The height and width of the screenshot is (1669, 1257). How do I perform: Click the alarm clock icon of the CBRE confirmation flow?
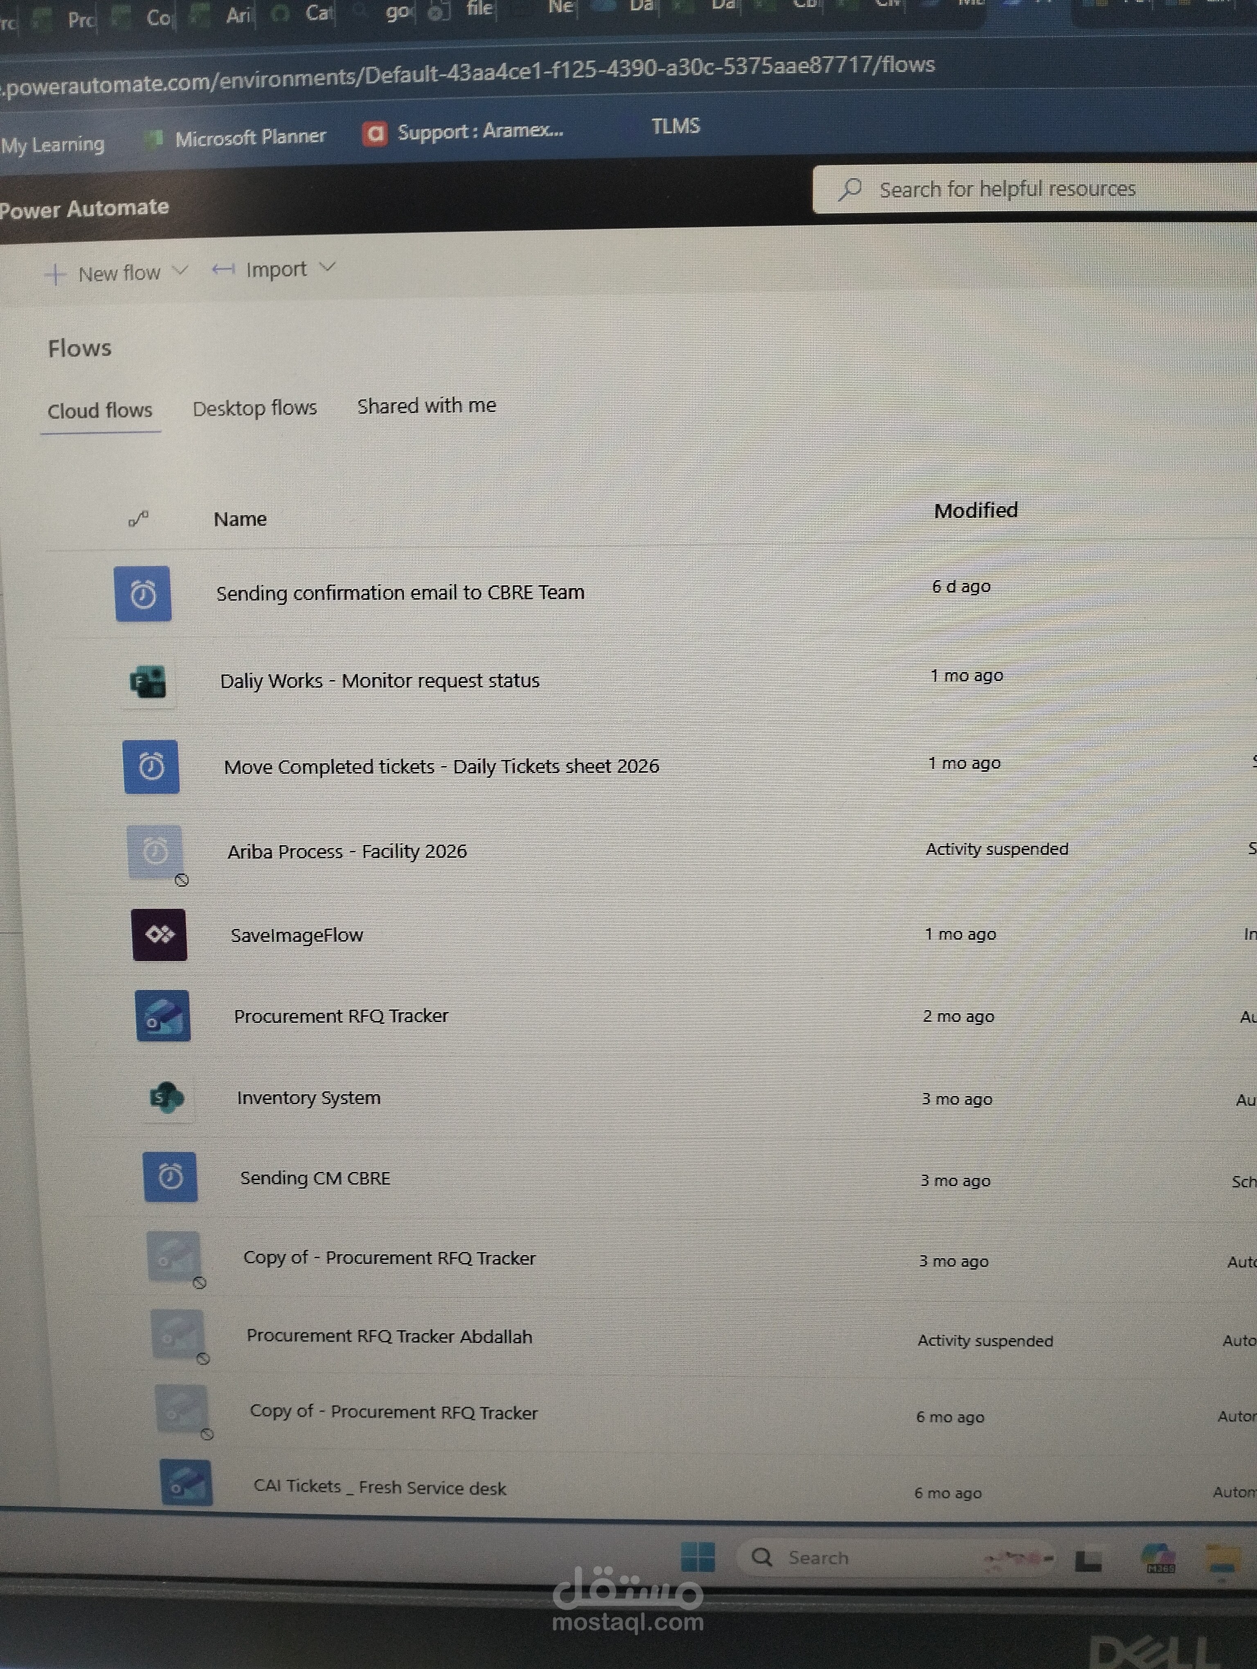coord(143,594)
